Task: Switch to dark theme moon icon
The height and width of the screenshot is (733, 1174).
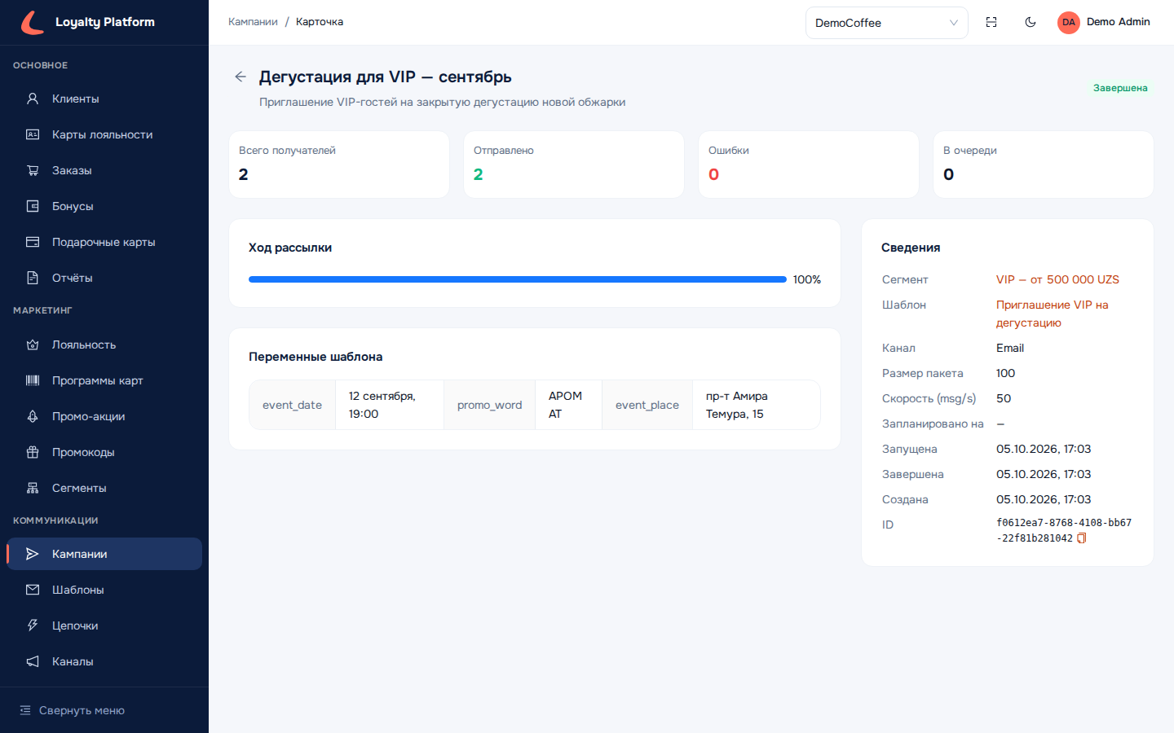Action: 1031,22
